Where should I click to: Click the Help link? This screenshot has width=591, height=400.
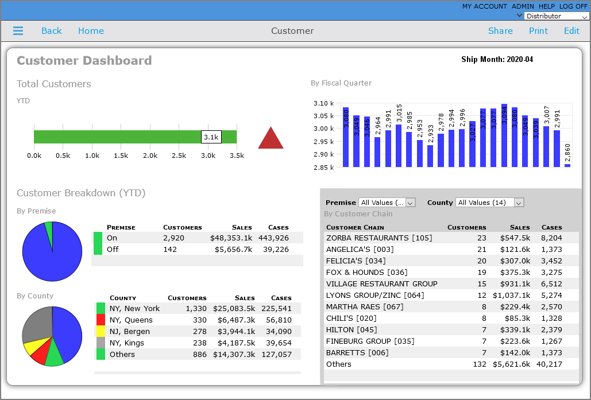pyautogui.click(x=546, y=6)
